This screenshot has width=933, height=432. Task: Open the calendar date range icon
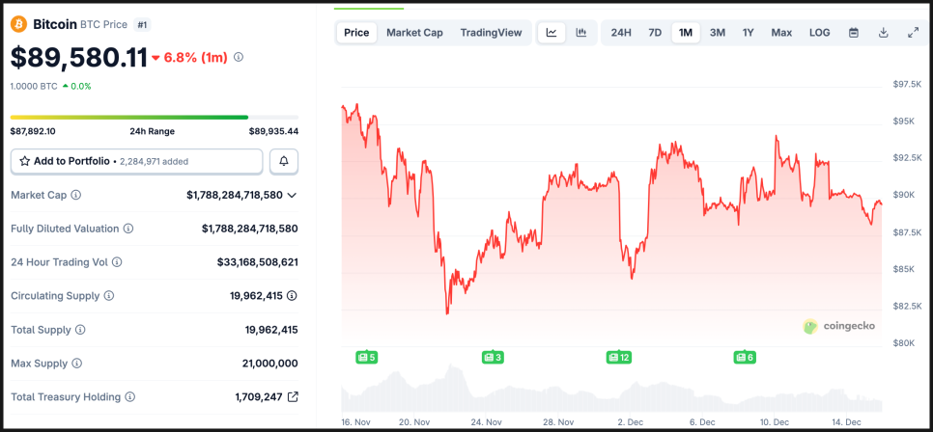(854, 33)
